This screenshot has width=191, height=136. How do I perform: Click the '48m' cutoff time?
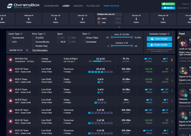pyautogui.click(x=126, y=100)
